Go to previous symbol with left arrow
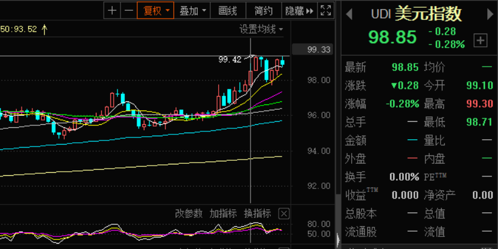Screen dimensions: 498x249 [349, 14]
